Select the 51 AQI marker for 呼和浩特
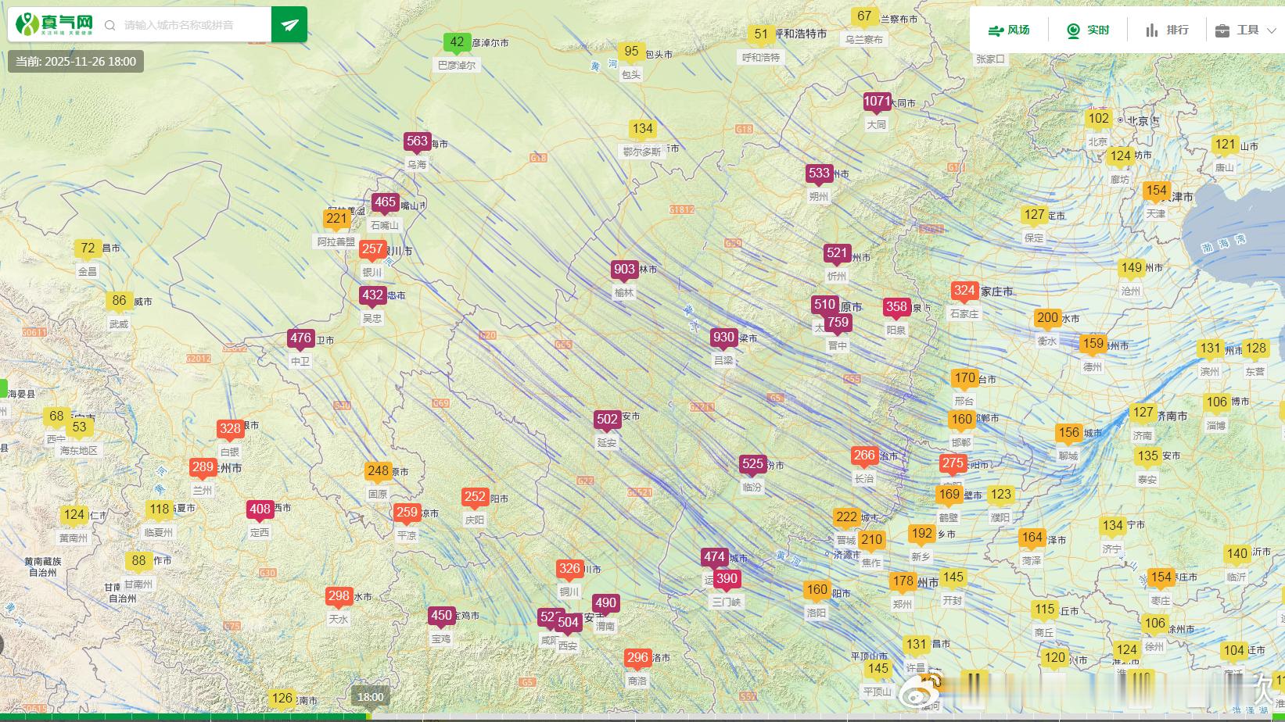Image resolution: width=1285 pixels, height=722 pixels. pyautogui.click(x=761, y=35)
